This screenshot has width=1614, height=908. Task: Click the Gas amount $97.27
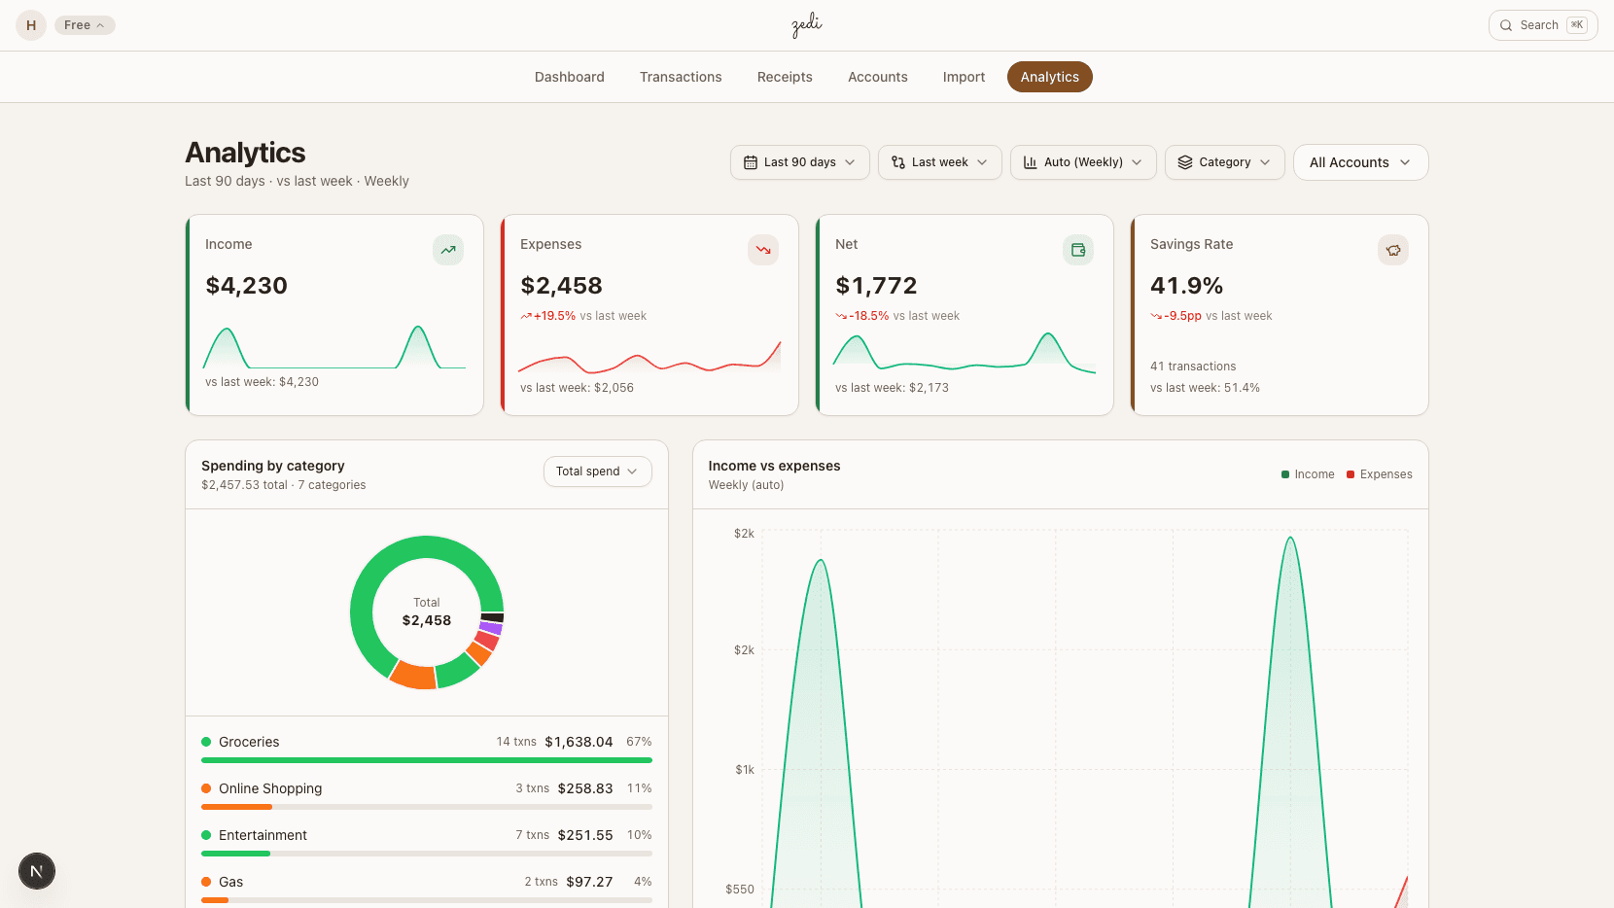[x=589, y=882]
